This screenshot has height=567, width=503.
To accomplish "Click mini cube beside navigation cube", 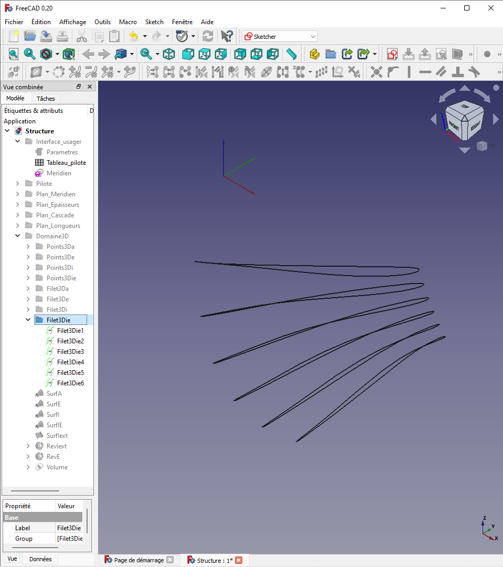I will coord(481,146).
